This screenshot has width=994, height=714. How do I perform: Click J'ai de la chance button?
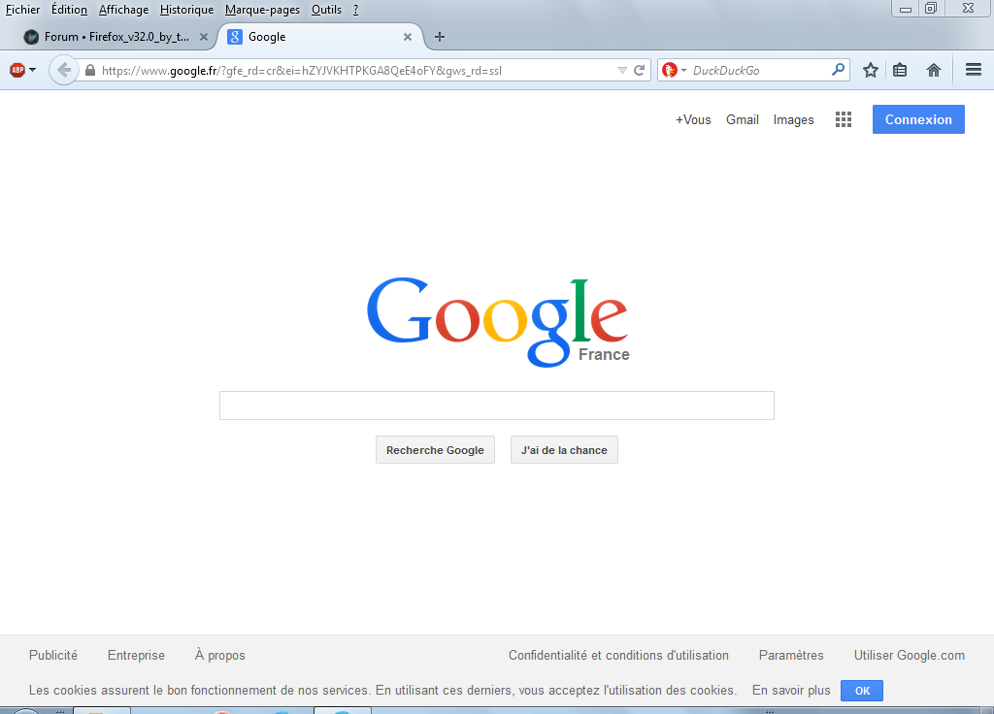564,450
